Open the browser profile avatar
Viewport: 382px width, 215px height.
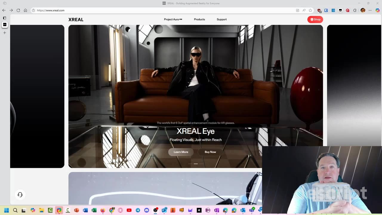pos(363,10)
